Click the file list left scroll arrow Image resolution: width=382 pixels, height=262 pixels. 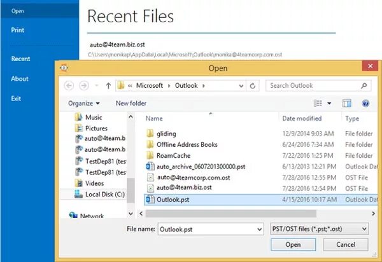(141, 214)
